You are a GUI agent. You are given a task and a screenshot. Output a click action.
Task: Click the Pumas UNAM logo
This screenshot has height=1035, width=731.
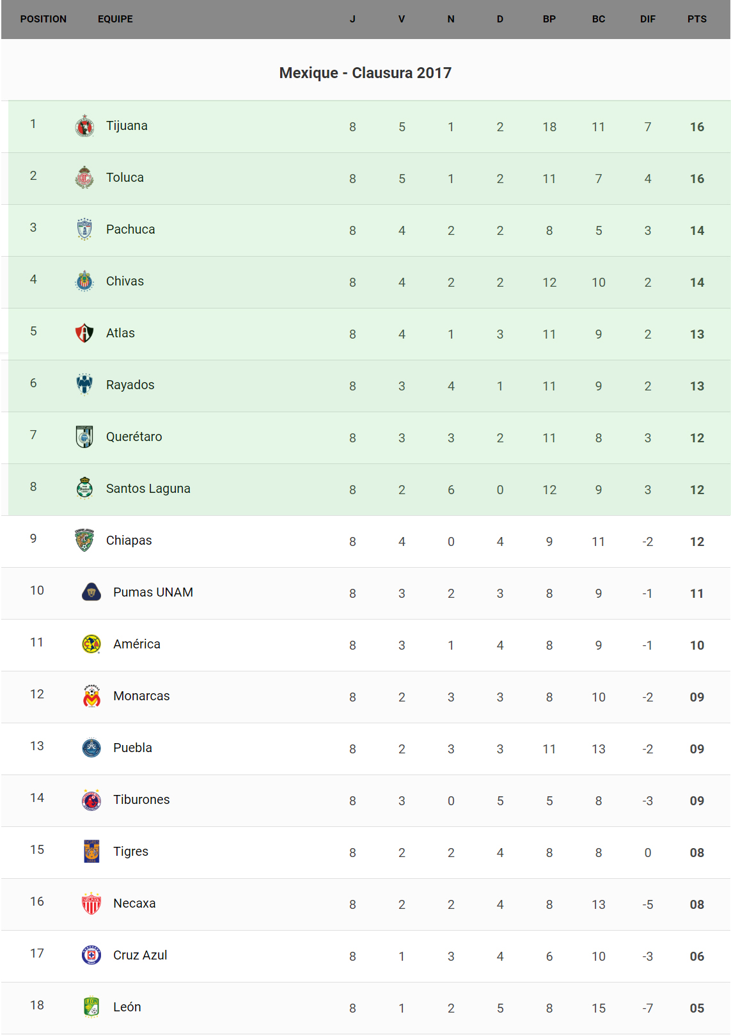tap(91, 592)
